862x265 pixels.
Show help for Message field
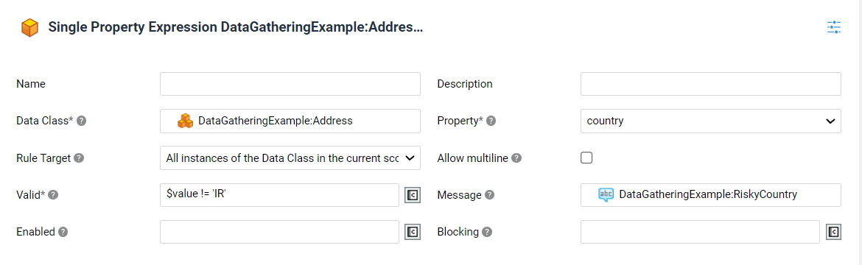click(489, 194)
